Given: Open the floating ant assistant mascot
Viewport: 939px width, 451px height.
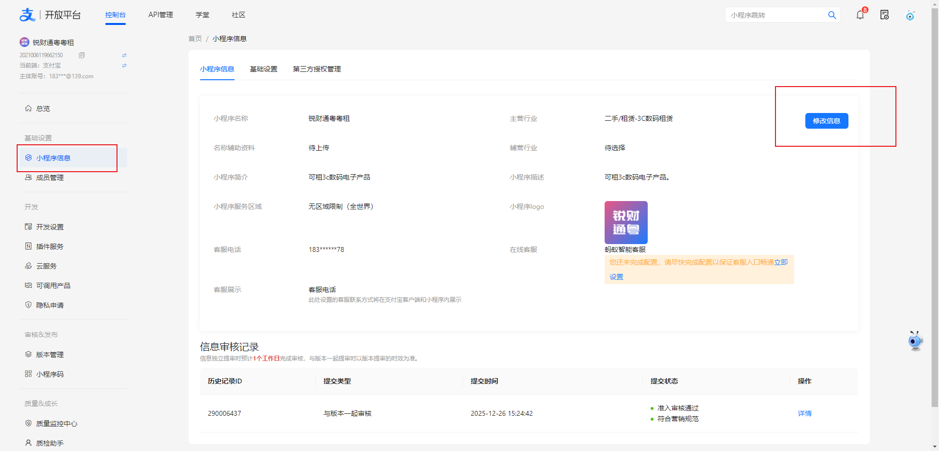Looking at the screenshot, I should pyautogui.click(x=915, y=341).
